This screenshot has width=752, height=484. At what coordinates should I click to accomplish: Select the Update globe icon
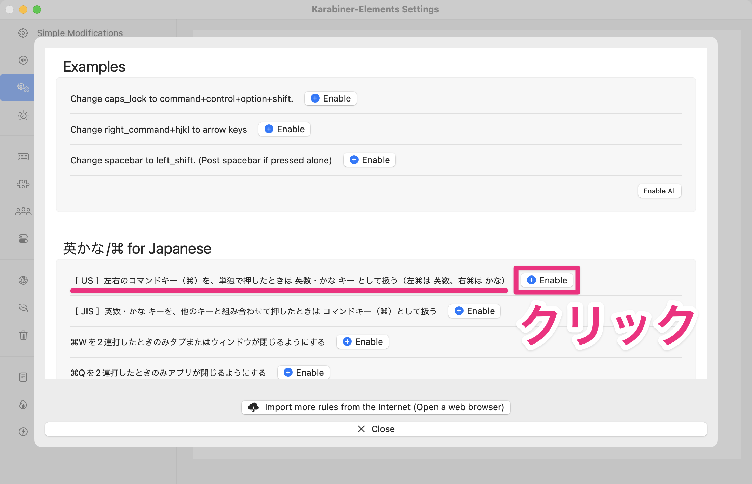[x=23, y=280]
